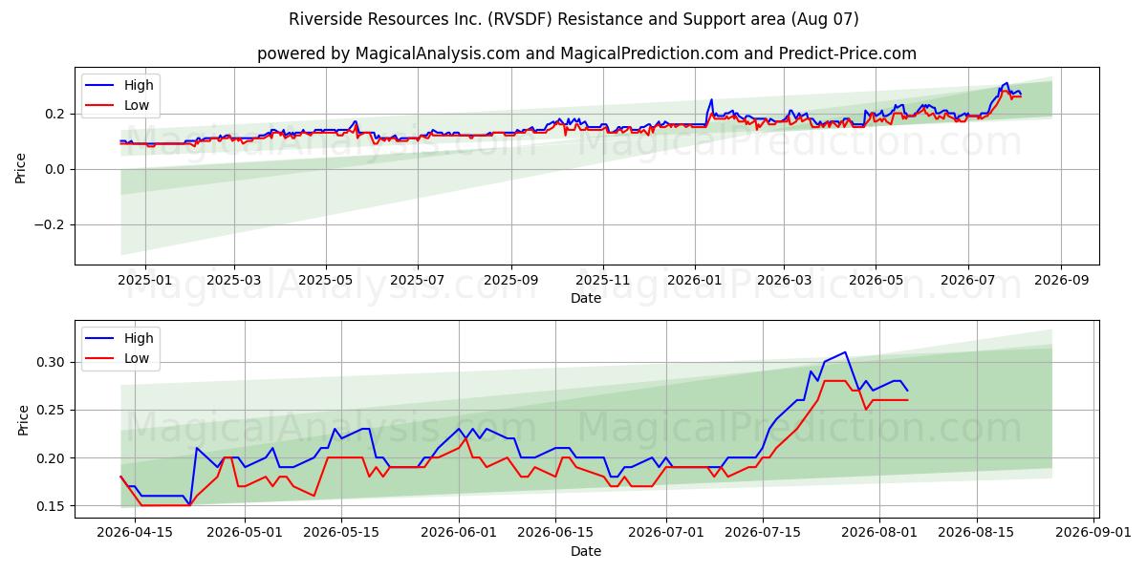Click red Low line swatch in top legend
Screen dimensions: 1147x573
[x=101, y=106]
